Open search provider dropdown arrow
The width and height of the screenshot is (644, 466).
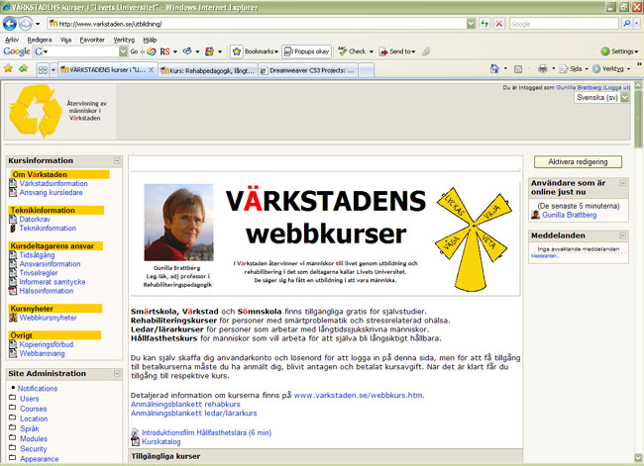coord(637,24)
